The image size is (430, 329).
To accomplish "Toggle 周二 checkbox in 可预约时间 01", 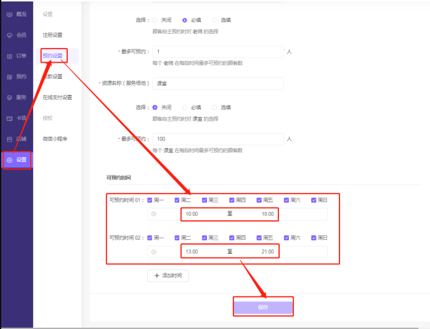I will coord(177,200).
